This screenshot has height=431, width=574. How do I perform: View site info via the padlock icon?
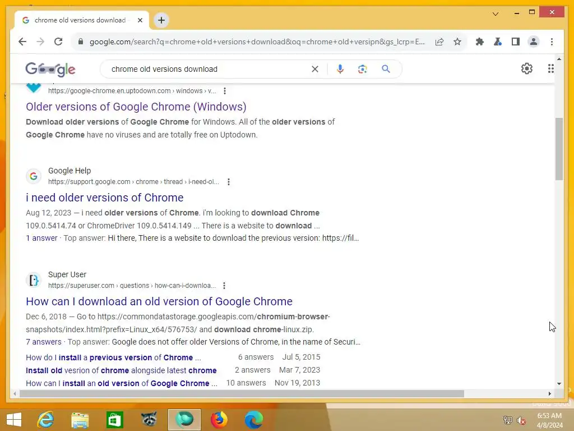point(81,42)
